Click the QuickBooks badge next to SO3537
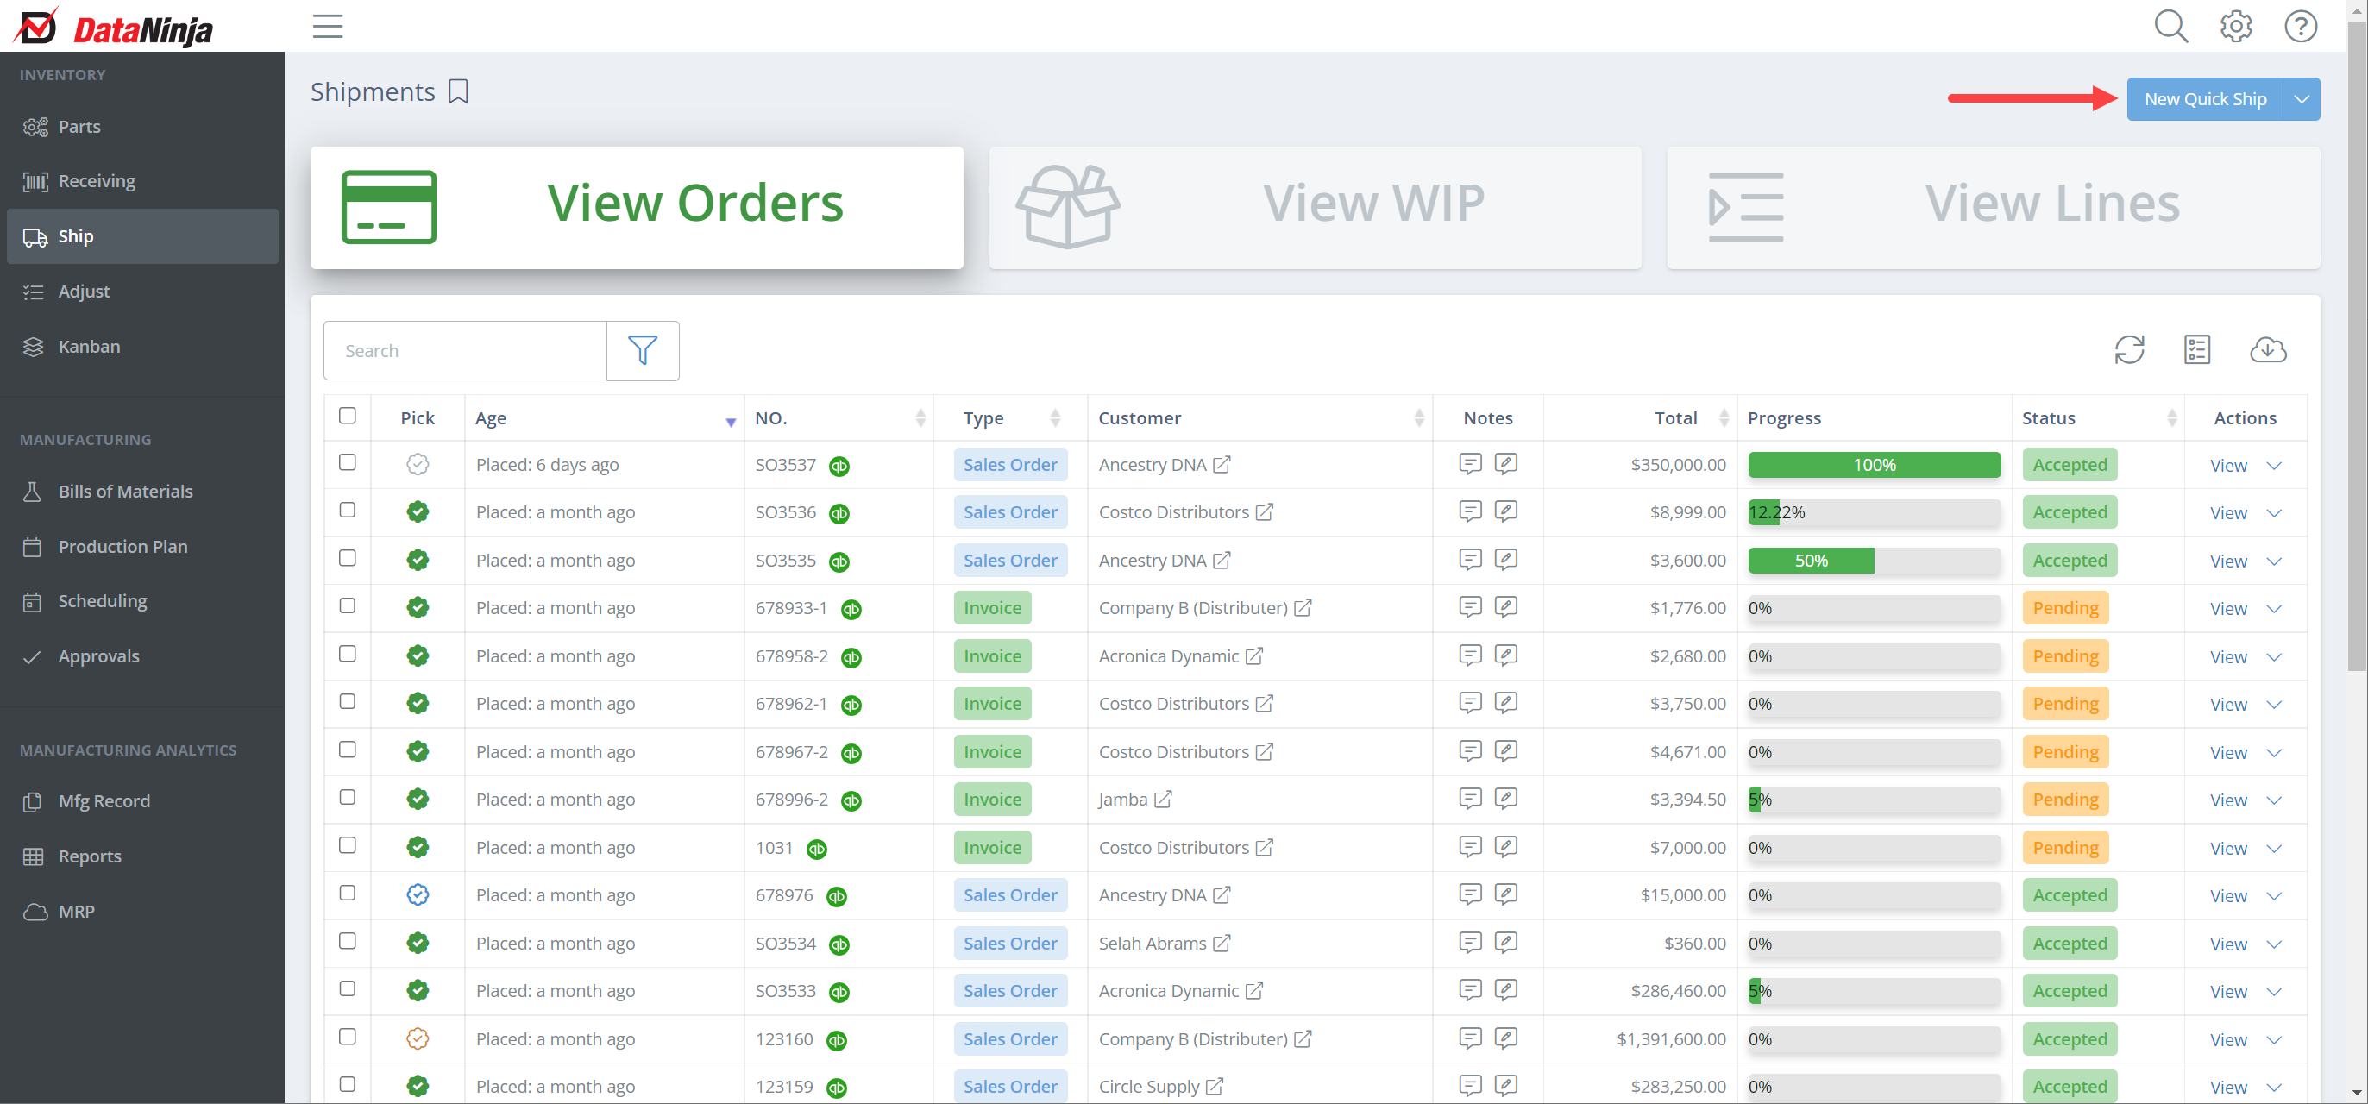The width and height of the screenshot is (2368, 1104). pyautogui.click(x=839, y=466)
